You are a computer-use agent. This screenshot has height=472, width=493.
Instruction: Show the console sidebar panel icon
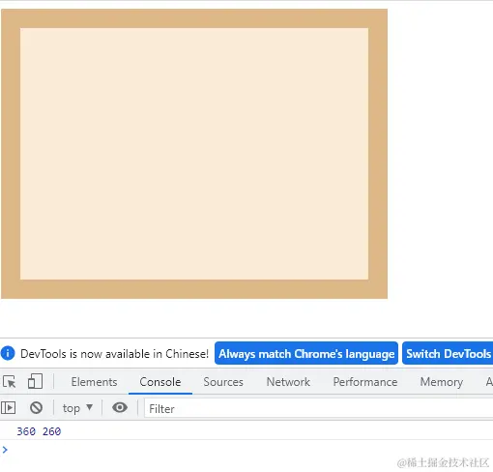tap(9, 408)
